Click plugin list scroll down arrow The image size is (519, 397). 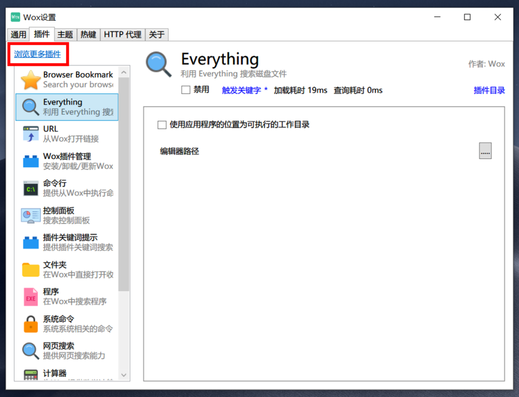coord(124,375)
